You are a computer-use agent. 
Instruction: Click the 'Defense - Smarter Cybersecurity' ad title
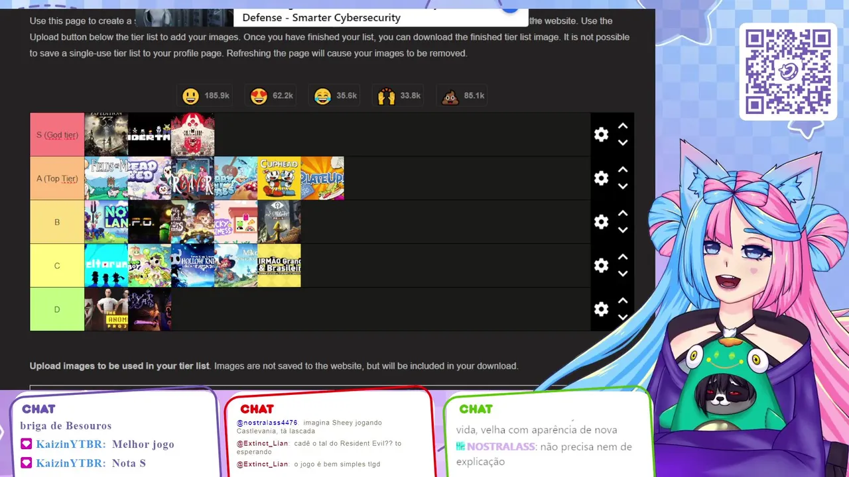point(321,18)
